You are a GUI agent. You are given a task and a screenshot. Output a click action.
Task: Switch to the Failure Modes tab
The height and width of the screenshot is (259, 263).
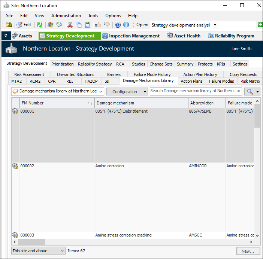221,81
